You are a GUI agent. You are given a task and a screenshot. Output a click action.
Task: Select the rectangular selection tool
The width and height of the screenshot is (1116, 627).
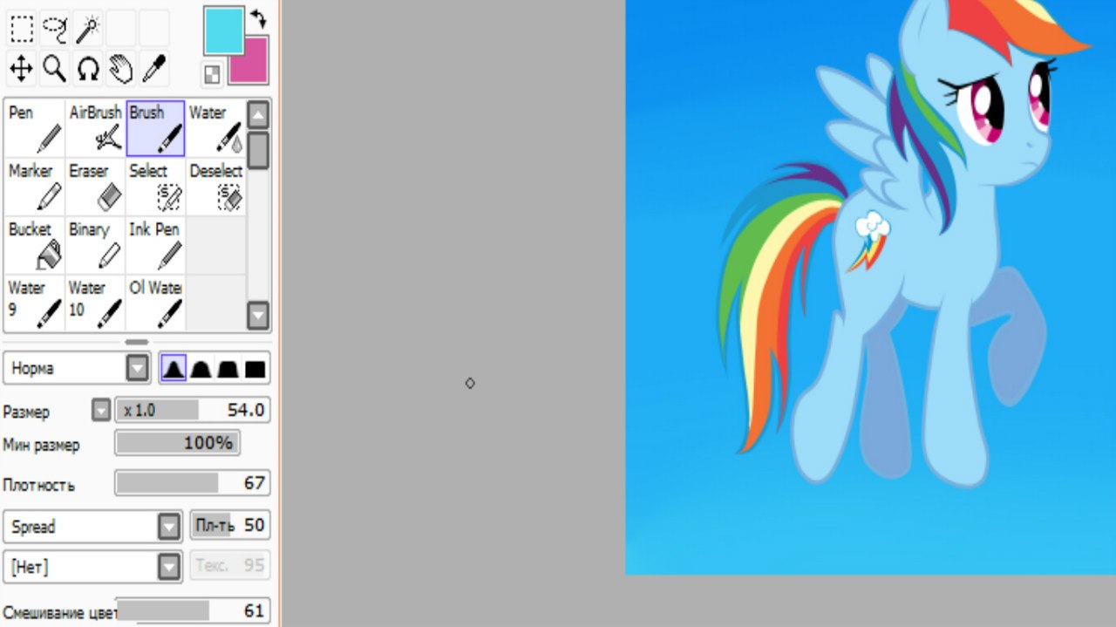click(x=21, y=29)
